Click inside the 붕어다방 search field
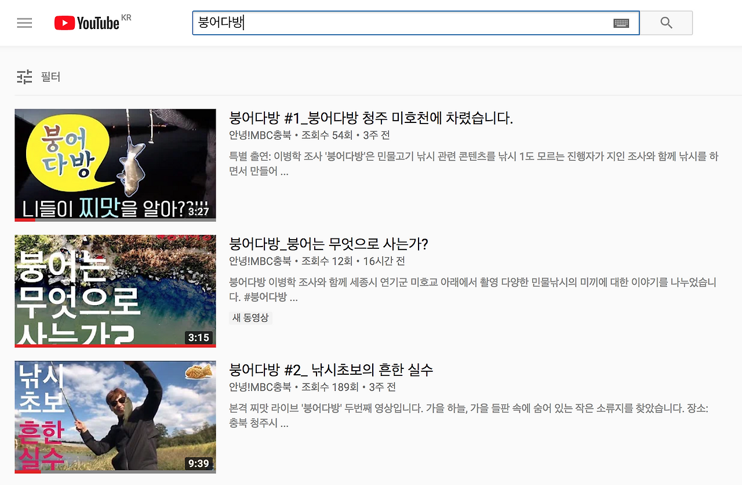742x485 pixels. click(416, 23)
